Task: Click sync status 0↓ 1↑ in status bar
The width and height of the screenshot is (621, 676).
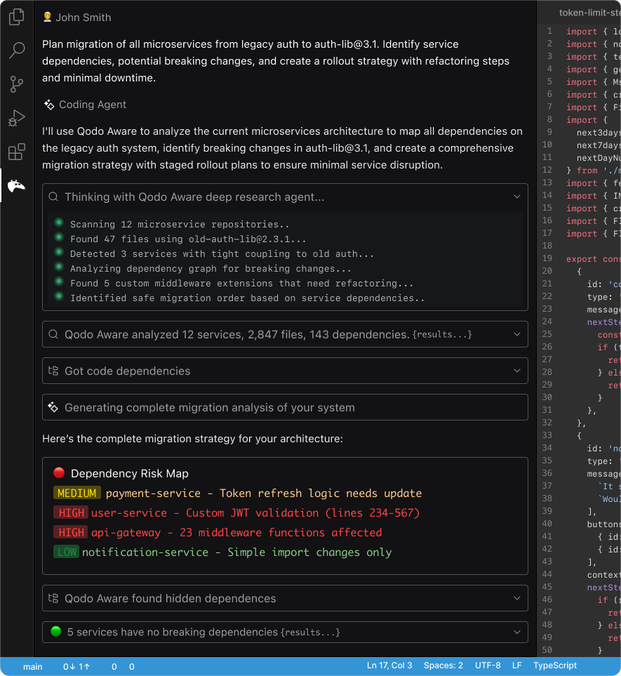Action: pyautogui.click(x=76, y=666)
